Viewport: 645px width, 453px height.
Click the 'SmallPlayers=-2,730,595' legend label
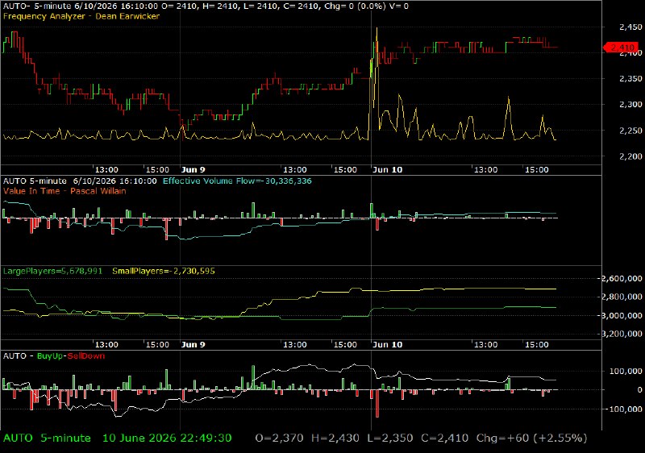tap(164, 271)
